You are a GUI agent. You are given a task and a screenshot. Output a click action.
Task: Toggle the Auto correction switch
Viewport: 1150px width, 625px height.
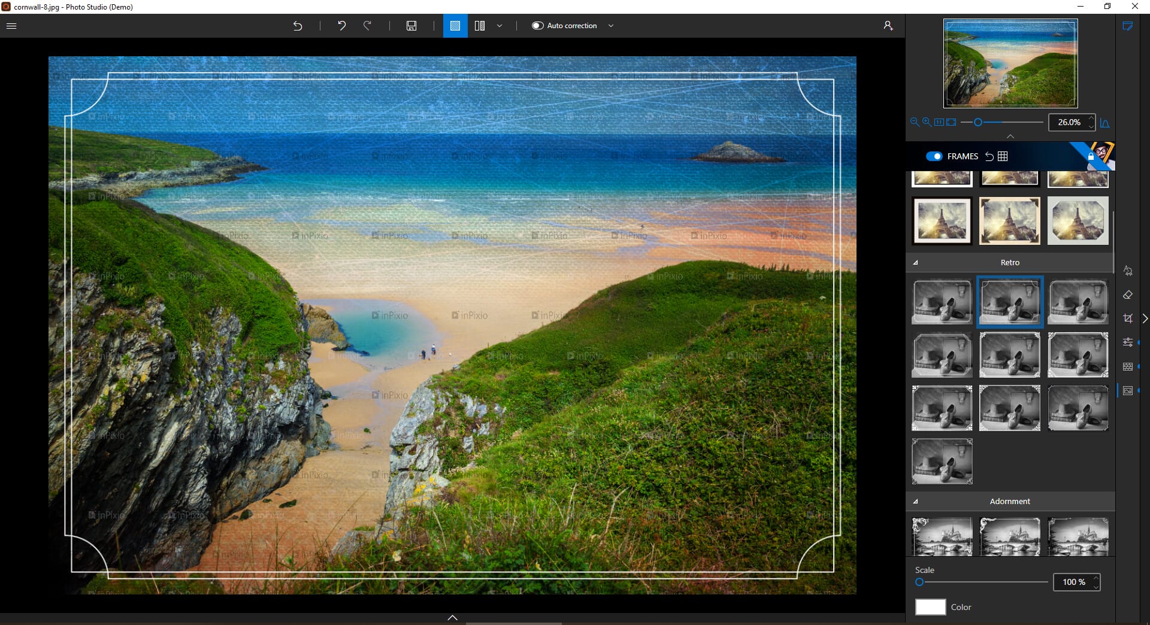click(x=538, y=26)
